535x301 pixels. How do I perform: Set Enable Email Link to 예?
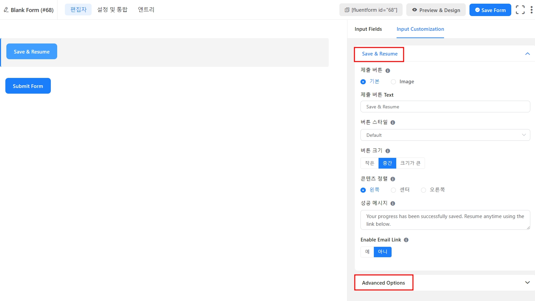[x=367, y=252]
